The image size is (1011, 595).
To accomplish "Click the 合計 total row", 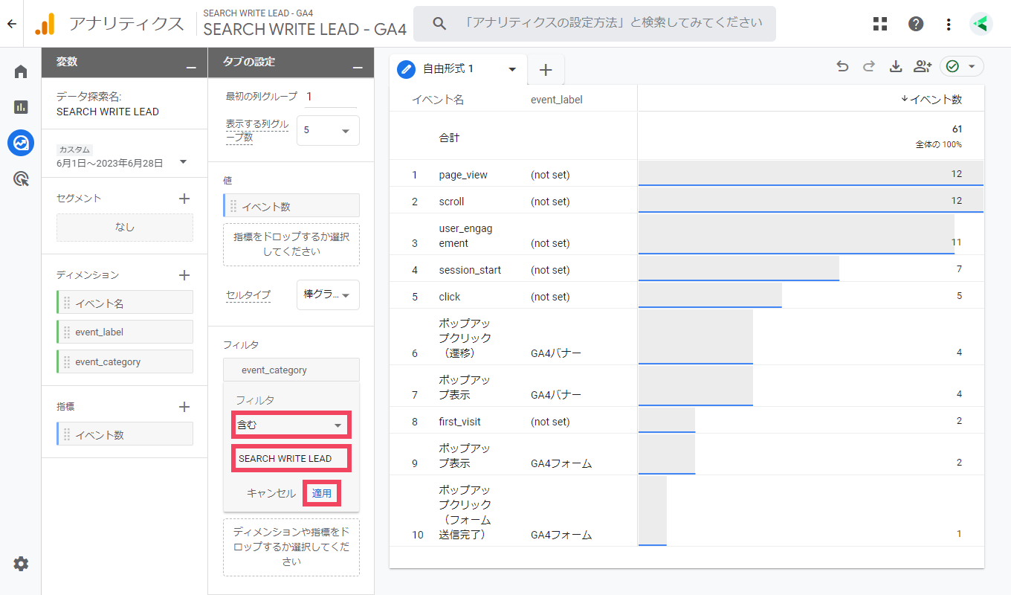I will pos(686,136).
